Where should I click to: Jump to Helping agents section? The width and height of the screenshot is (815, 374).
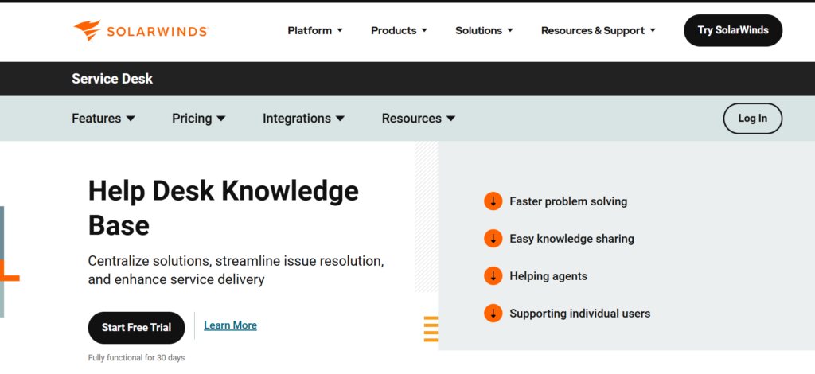tap(548, 276)
